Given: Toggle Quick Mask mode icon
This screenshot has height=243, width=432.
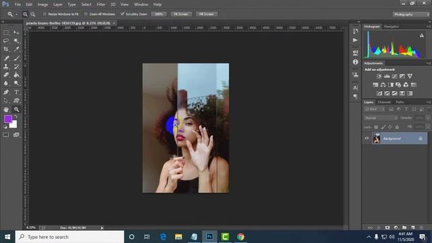Looking at the screenshot, I should [6, 135].
